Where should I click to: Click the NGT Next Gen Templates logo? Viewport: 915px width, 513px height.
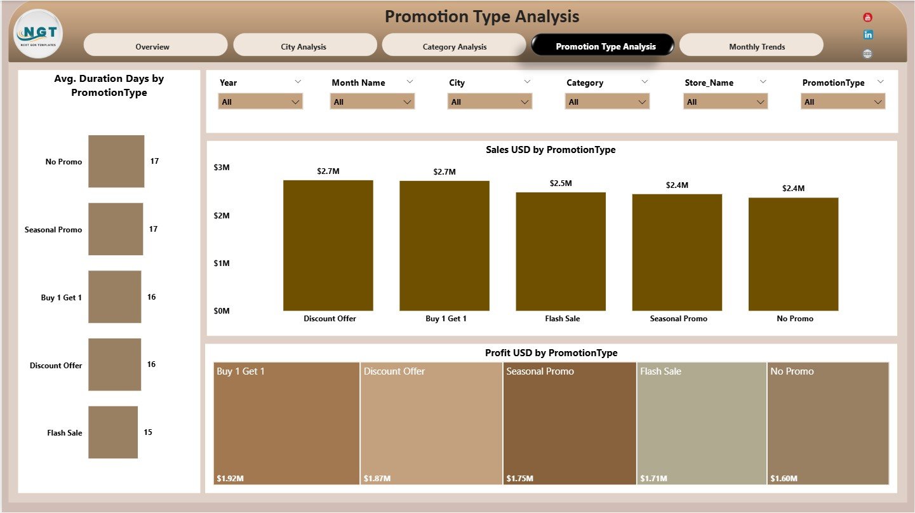pyautogui.click(x=37, y=34)
